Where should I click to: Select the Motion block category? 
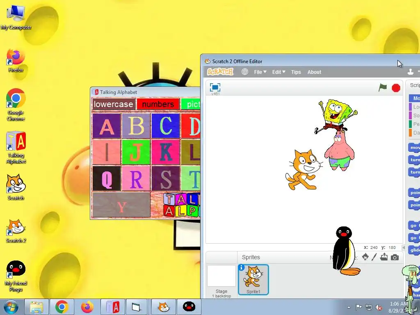[414, 98]
